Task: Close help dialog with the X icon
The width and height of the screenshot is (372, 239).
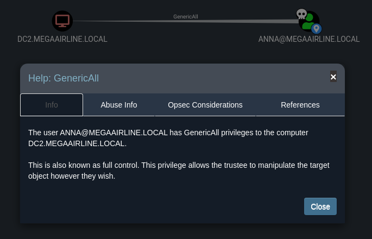Action: [x=333, y=77]
